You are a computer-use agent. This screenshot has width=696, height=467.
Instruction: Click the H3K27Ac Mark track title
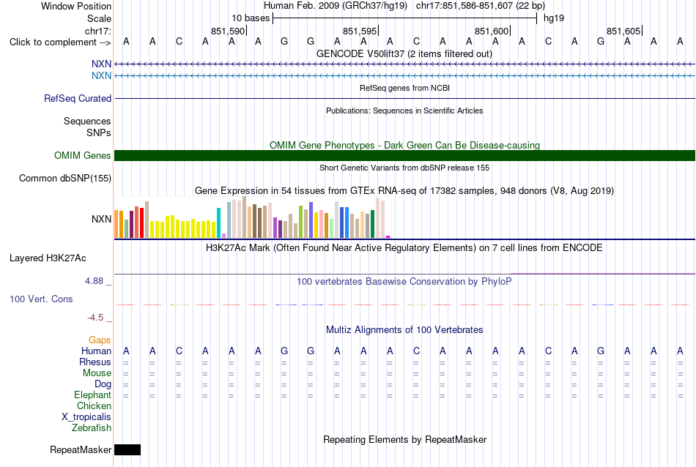(404, 247)
